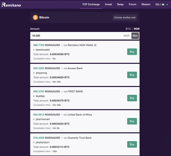Buy from pharmsmart offer
This screenshot has width=171, height=156.
tap(132, 121)
